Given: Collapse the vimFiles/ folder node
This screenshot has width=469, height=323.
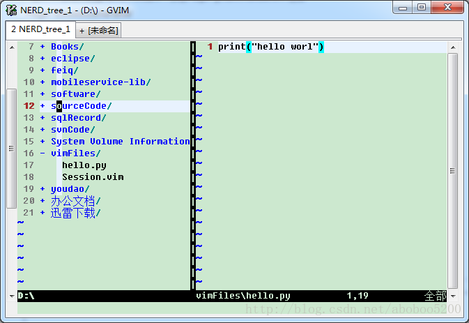Looking at the screenshot, I should point(43,153).
